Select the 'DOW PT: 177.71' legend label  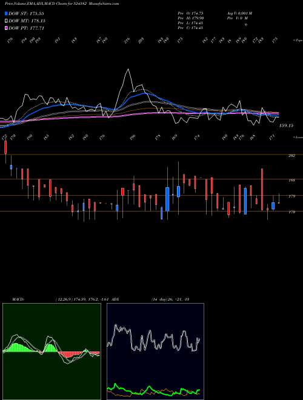coord(26,28)
